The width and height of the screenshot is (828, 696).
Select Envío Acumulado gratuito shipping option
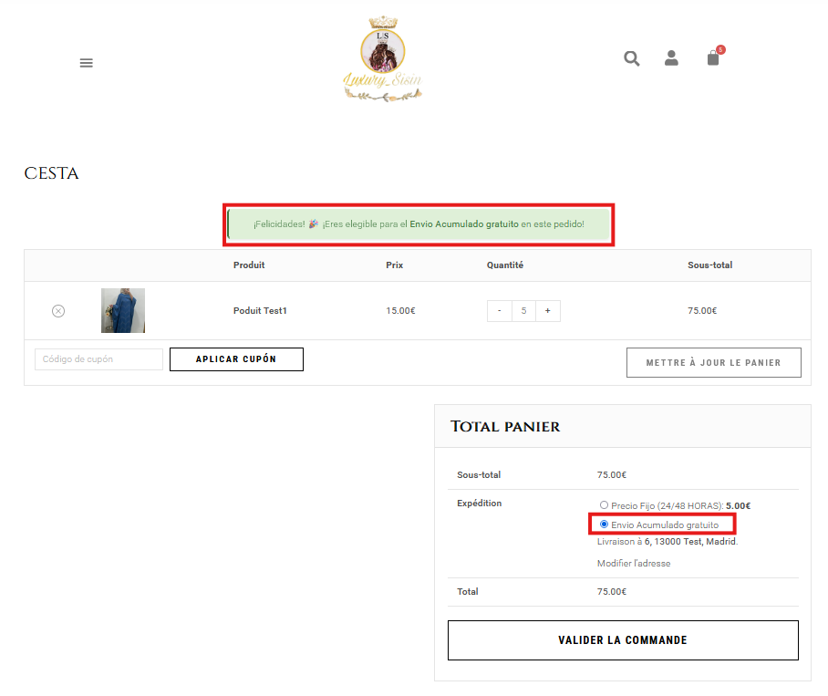[604, 525]
